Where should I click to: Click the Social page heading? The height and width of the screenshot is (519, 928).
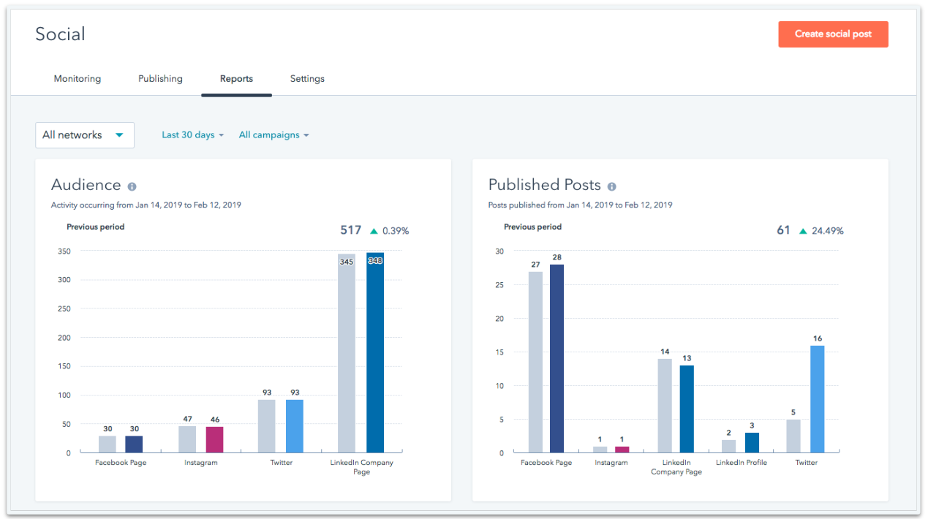coord(60,34)
